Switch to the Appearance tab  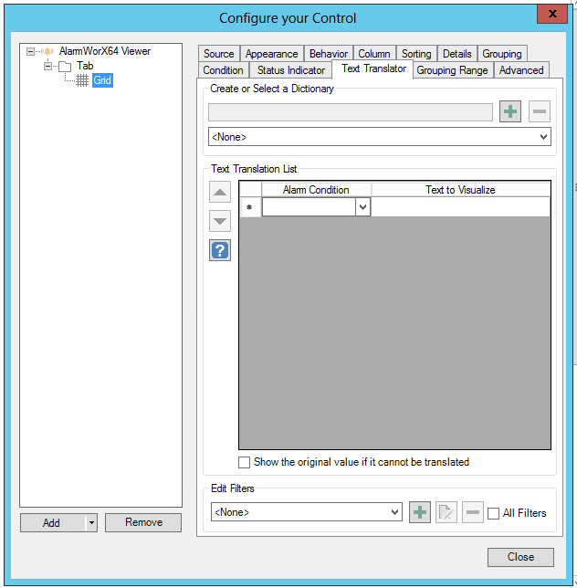(x=271, y=54)
